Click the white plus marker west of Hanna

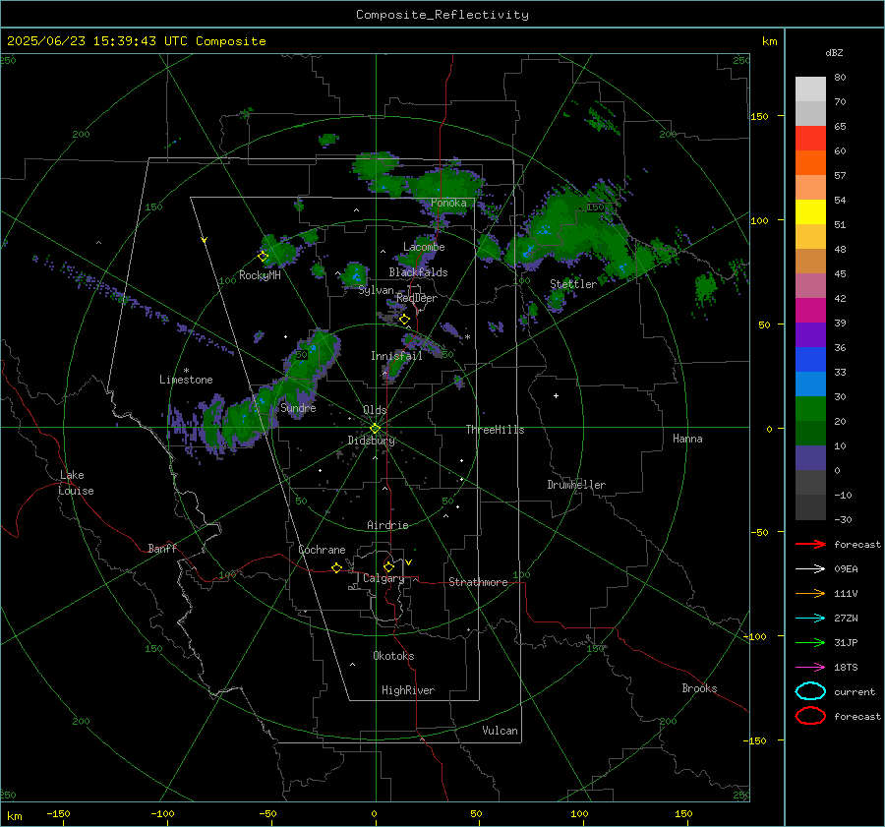(556, 395)
